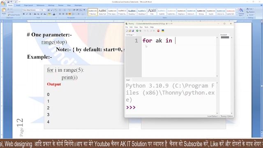Click Select in Word Editing group
This screenshot has width=263, height=148.
pos(250,15)
